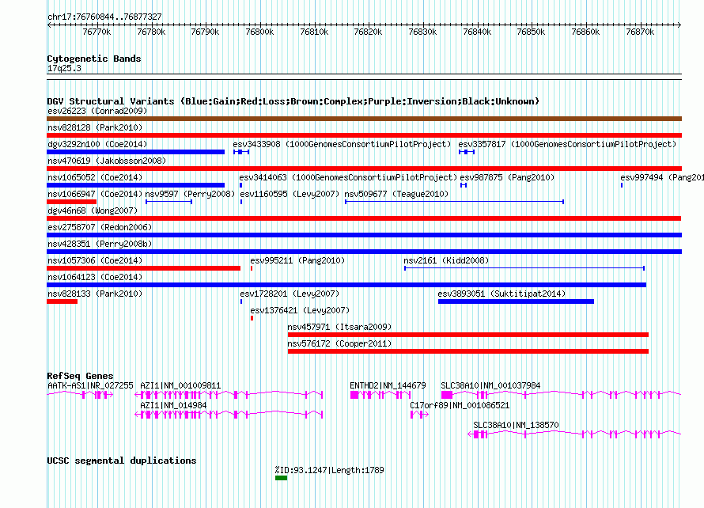Click the nsv457971 (Itsara2009) label text
Screen dimensions: 704x508
coord(339,327)
